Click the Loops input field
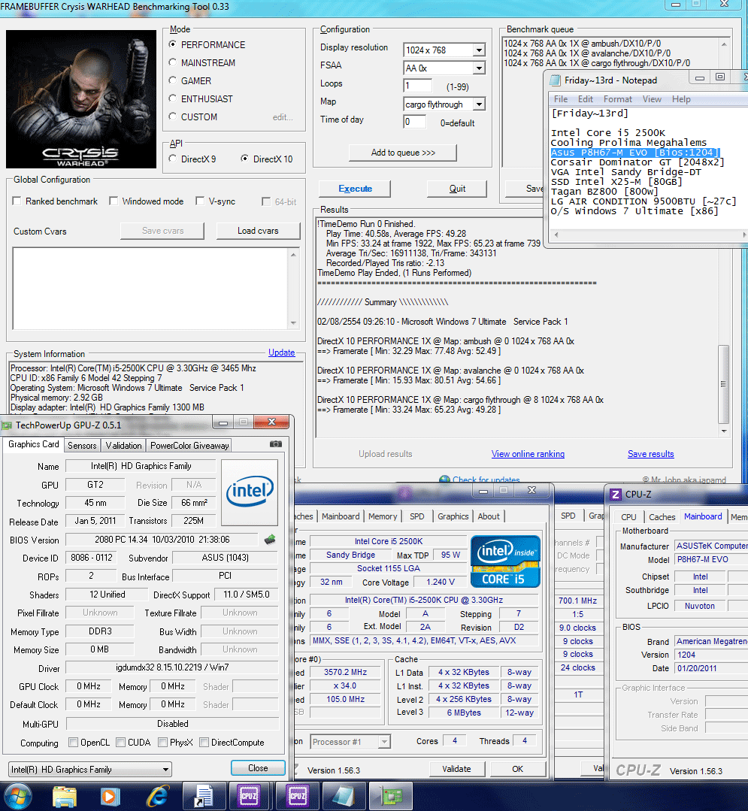The image size is (748, 811). (x=417, y=86)
